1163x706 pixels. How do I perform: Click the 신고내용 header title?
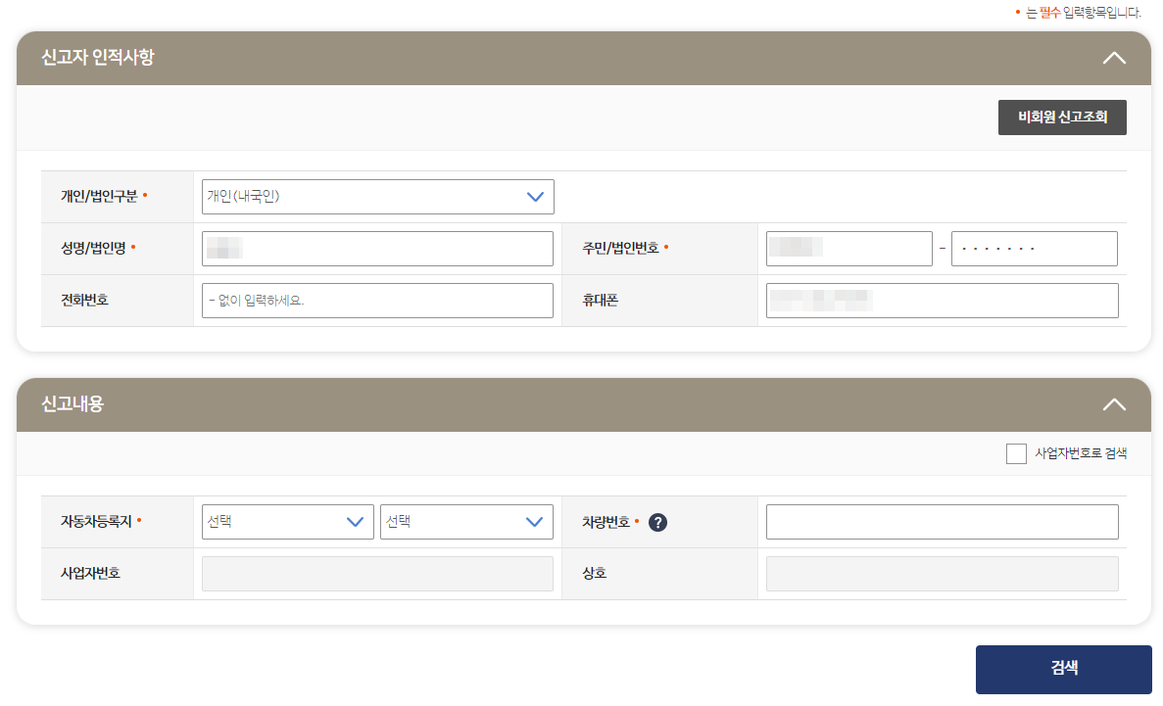(73, 404)
